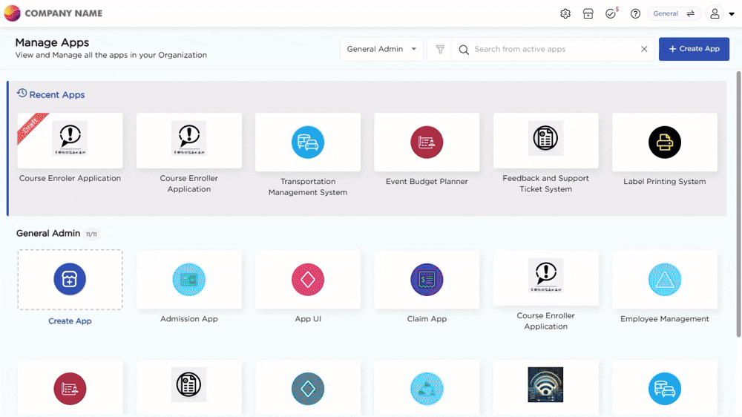This screenshot has width=742, height=417.
Task: Open the Claim App icon
Action: (427, 280)
